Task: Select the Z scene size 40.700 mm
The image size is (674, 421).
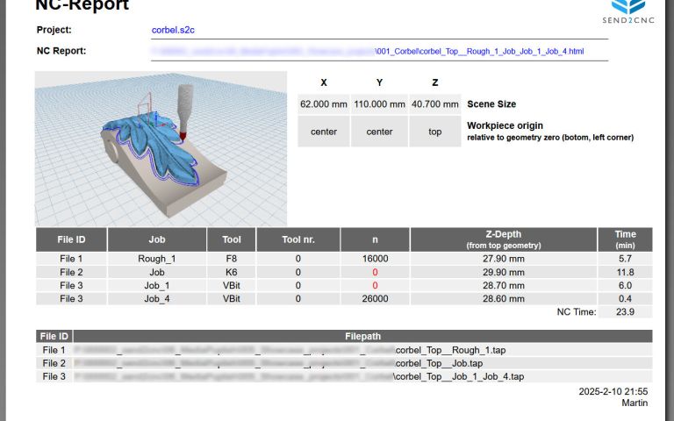Action: 435,103
